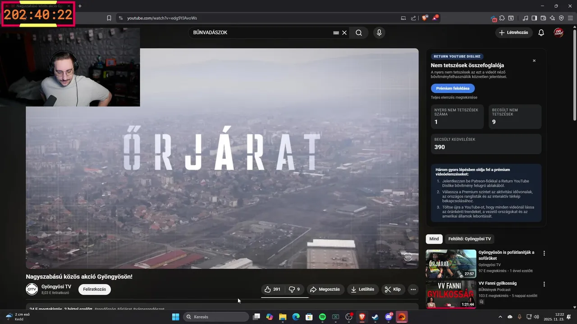Click the browser address bar URL
Viewport: 577px width, 324px height.
(162, 18)
